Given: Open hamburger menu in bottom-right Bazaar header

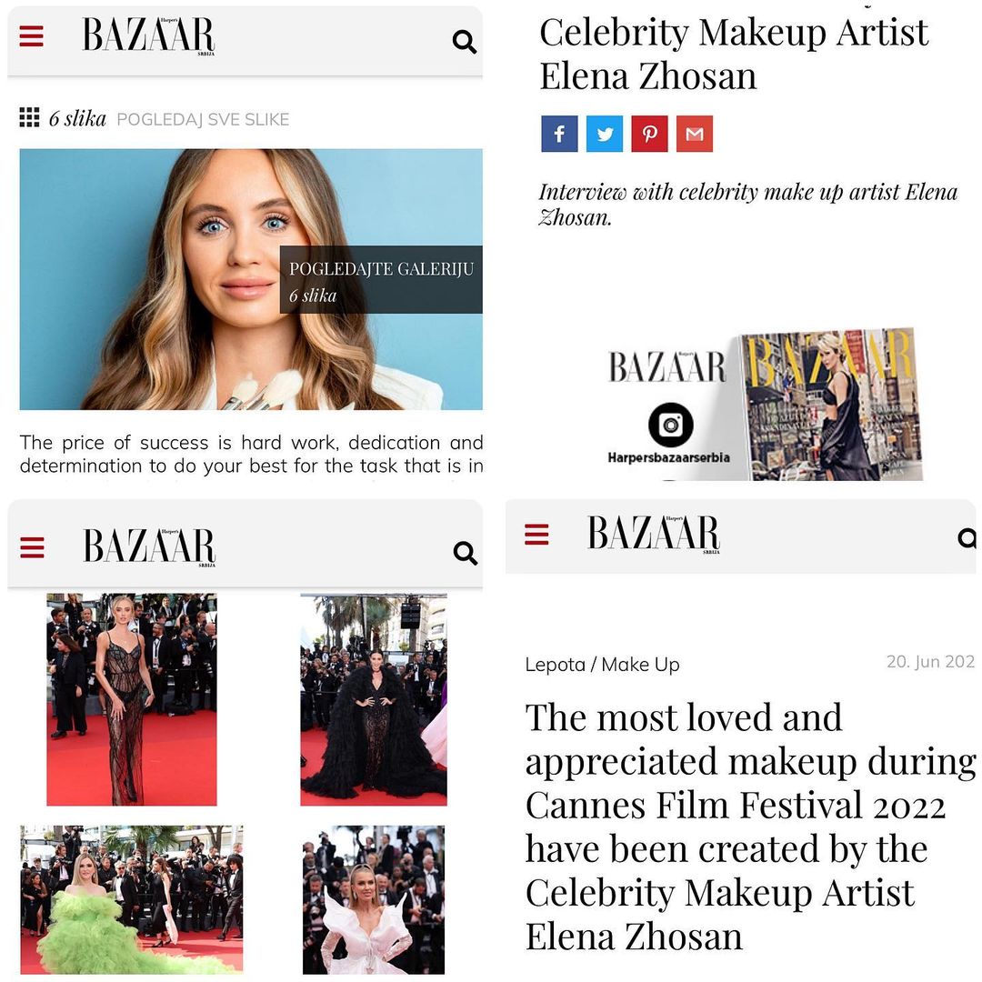Looking at the screenshot, I should [536, 535].
